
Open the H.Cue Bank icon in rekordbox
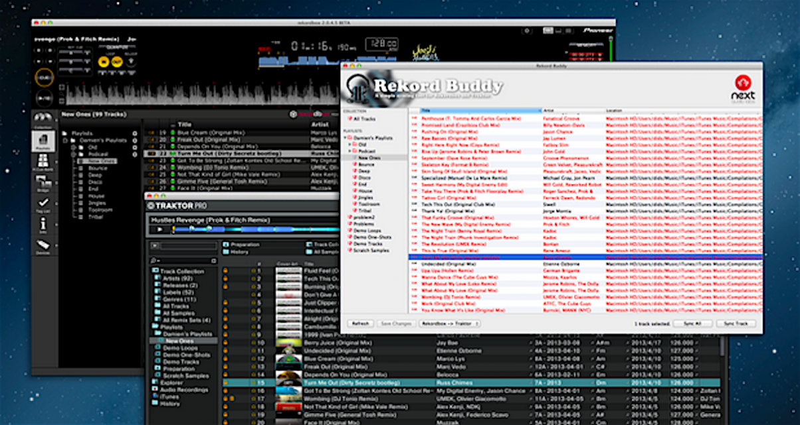(x=43, y=163)
